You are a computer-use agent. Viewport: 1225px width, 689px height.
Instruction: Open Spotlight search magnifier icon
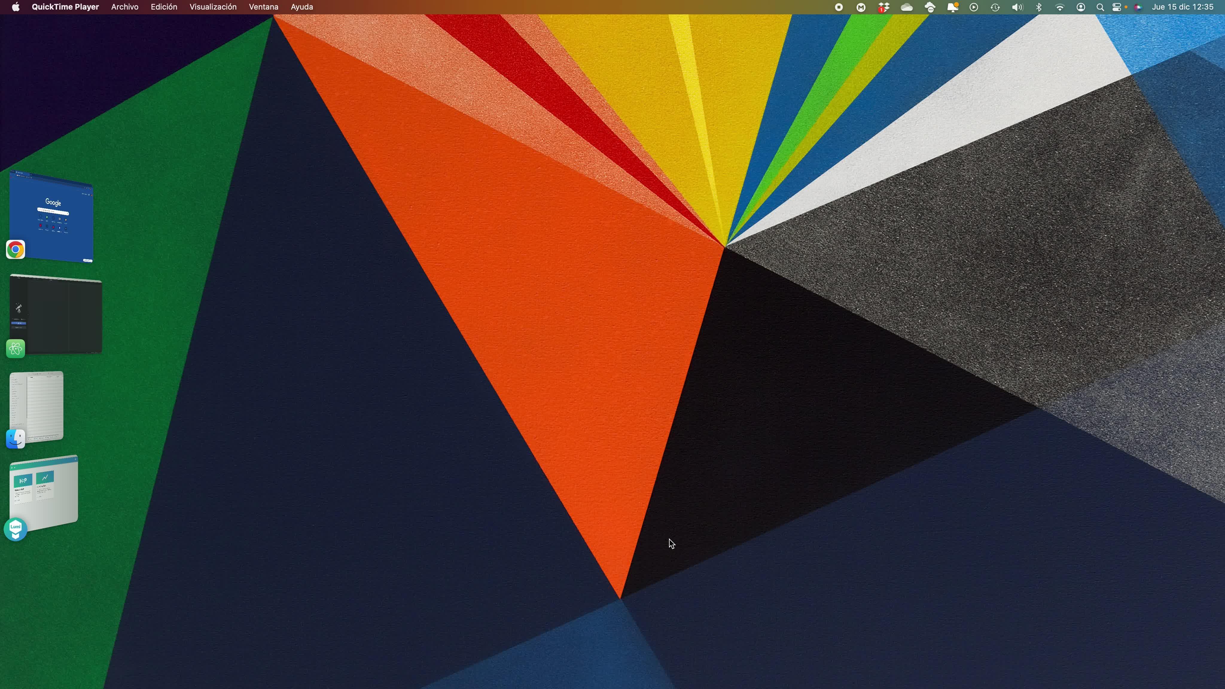1100,7
